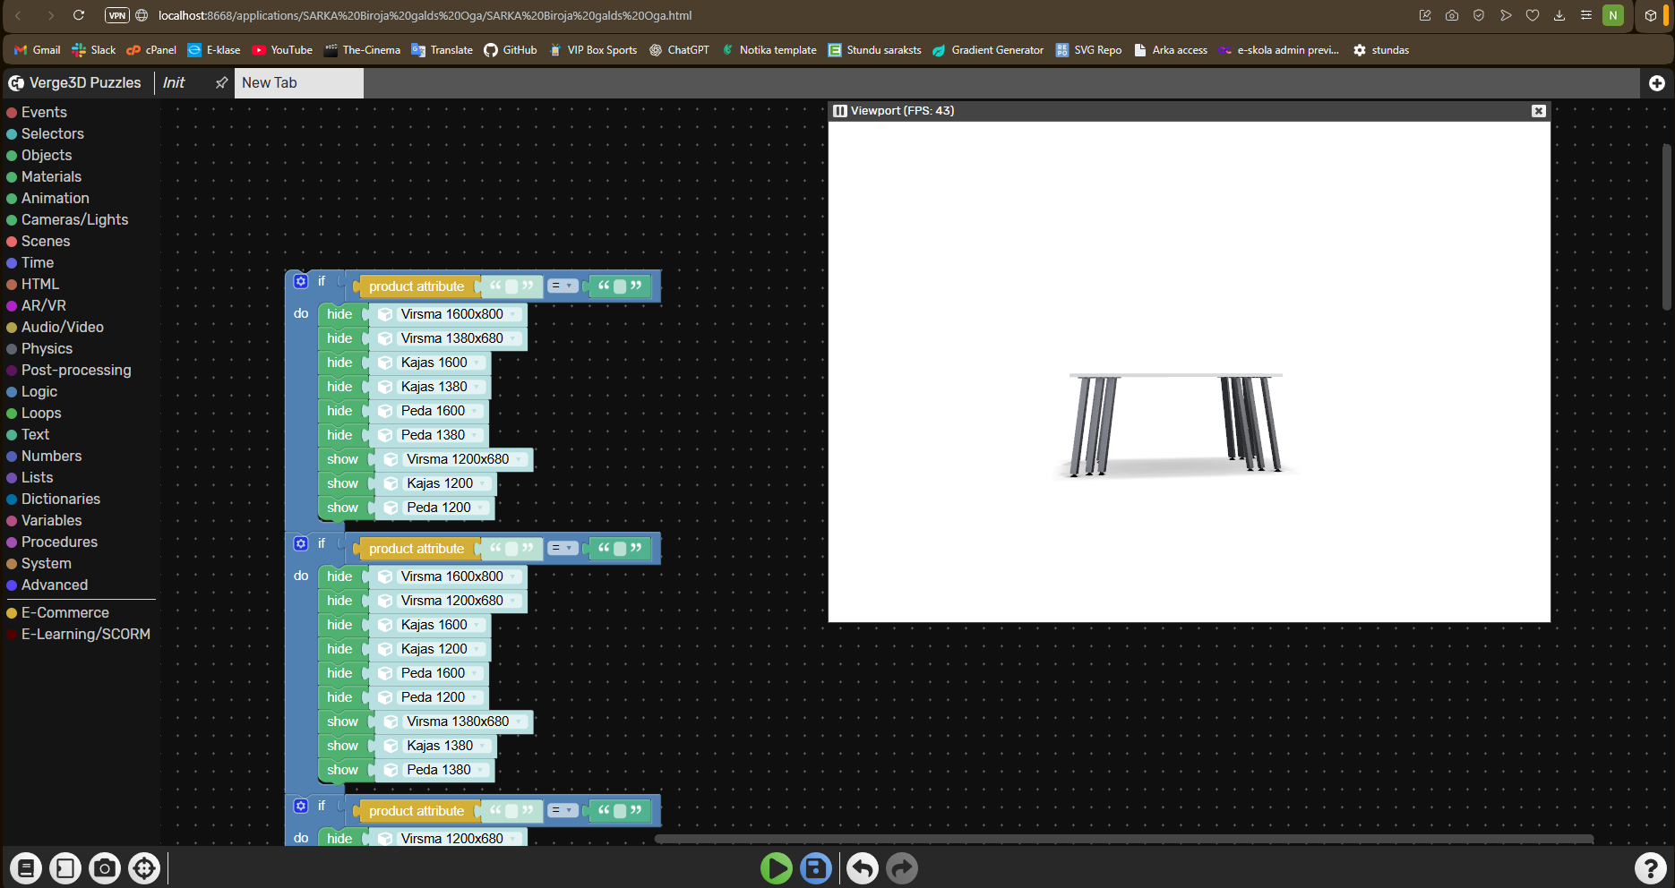1675x888 pixels.
Task: Run the puzzles with the Play button
Action: click(x=776, y=868)
